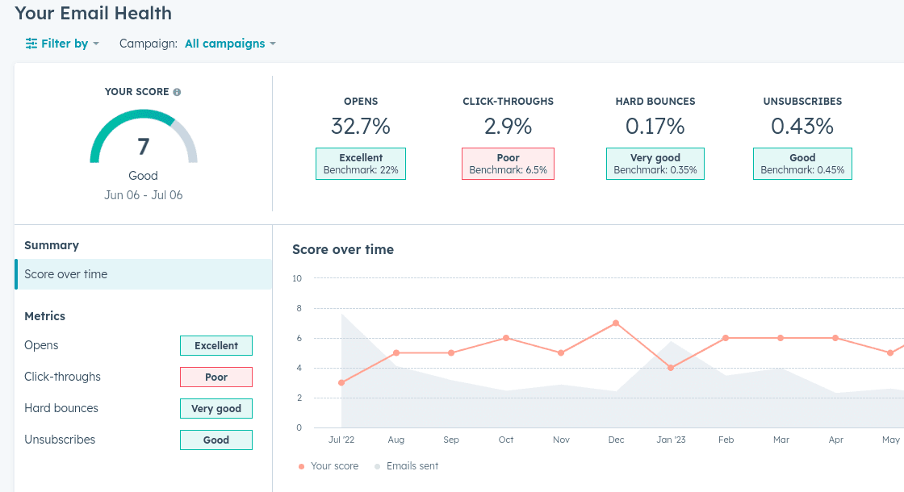Click the score gauge showing 7
Image resolution: width=904 pixels, height=492 pixels.
143,145
